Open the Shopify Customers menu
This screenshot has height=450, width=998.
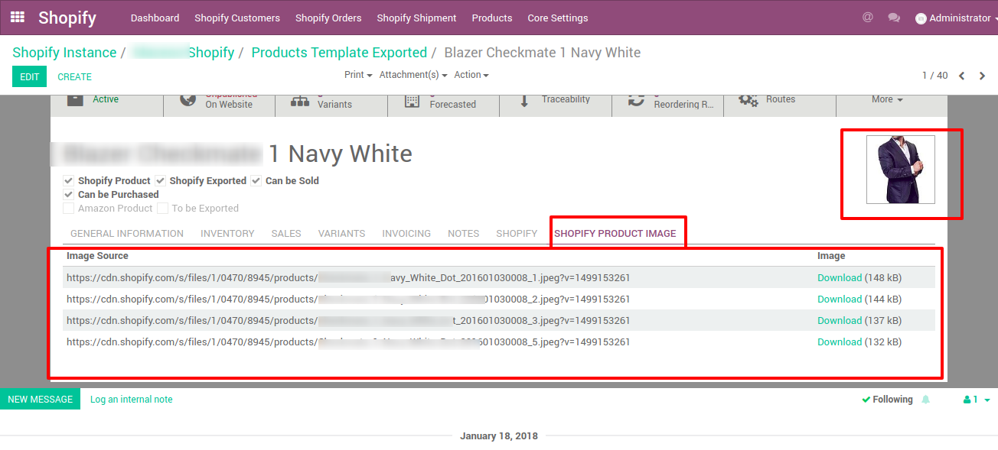(x=237, y=18)
